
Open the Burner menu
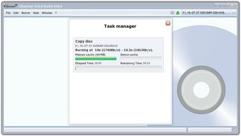tap(26, 13)
